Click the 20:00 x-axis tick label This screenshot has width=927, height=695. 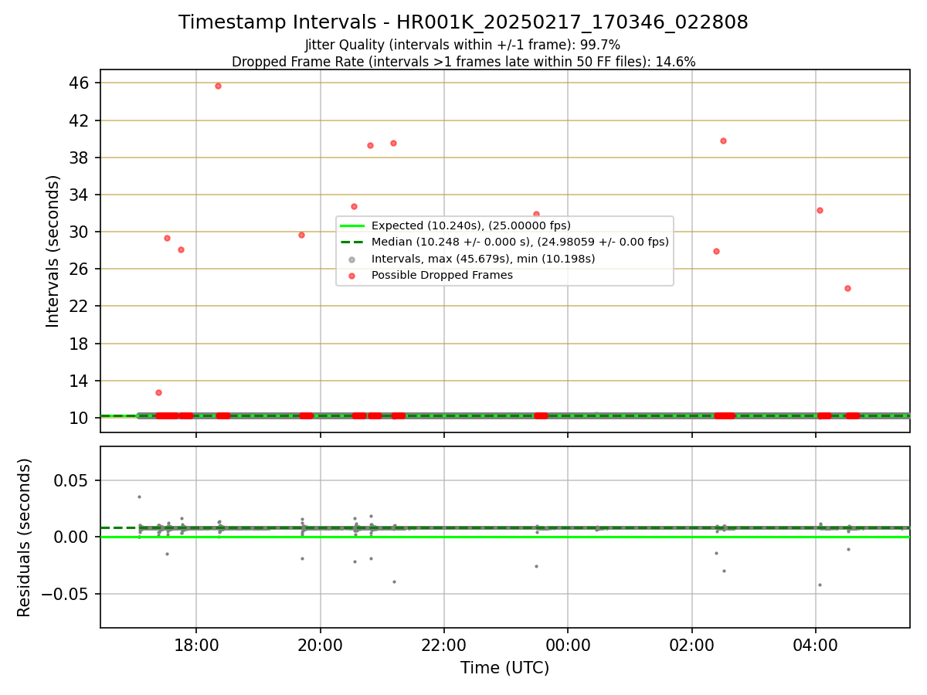click(x=320, y=645)
